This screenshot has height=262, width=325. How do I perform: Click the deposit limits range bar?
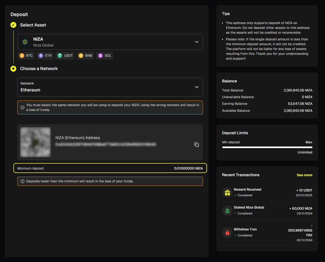267,147
